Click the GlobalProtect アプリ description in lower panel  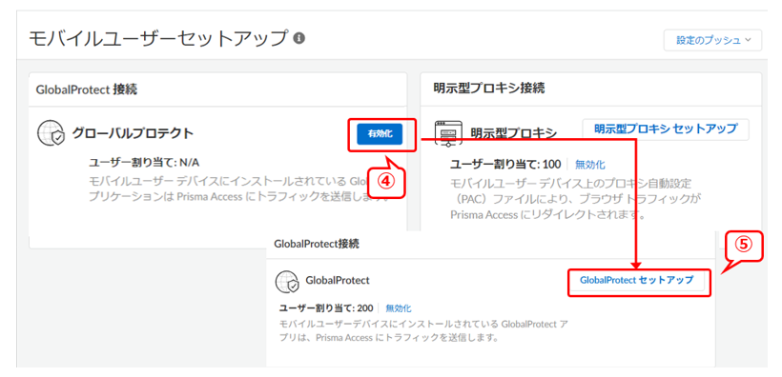[424, 330]
